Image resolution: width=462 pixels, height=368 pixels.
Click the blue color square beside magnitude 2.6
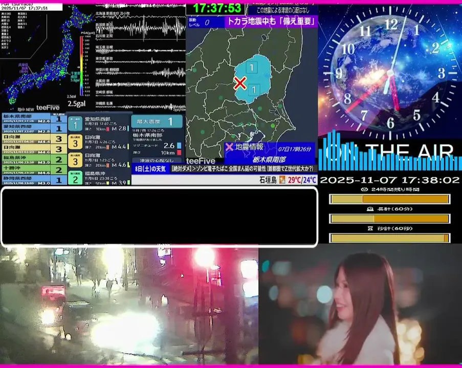tap(179, 146)
